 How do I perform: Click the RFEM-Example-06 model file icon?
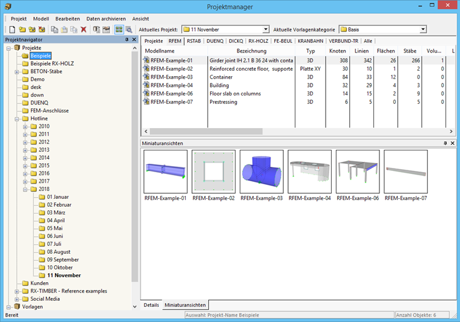coord(146,94)
